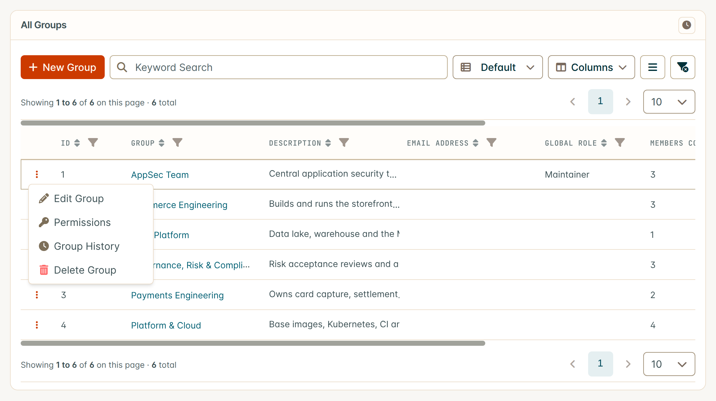Click the Description column filter funnel
This screenshot has width=716, height=401.
tap(344, 143)
